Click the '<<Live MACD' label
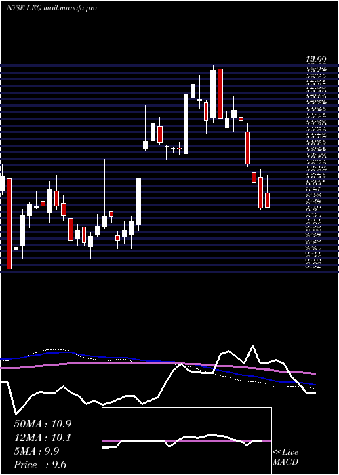 [x=285, y=457]
